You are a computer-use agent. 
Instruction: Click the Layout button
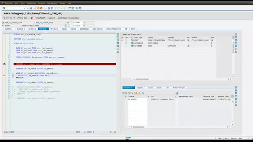(51, 18)
